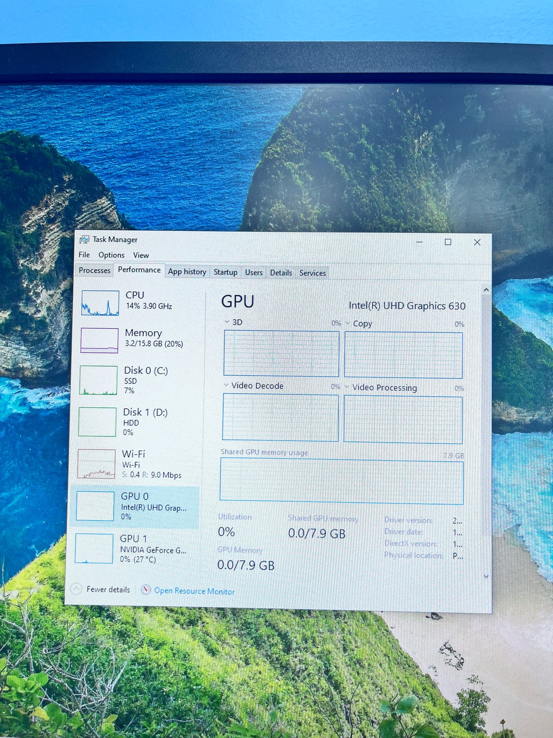Open the Options menu

coord(111,255)
